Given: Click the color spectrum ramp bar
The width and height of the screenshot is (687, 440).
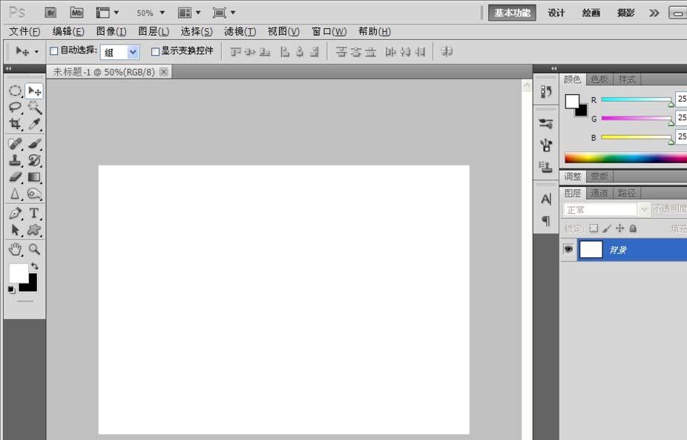Looking at the screenshot, I should pos(625,158).
